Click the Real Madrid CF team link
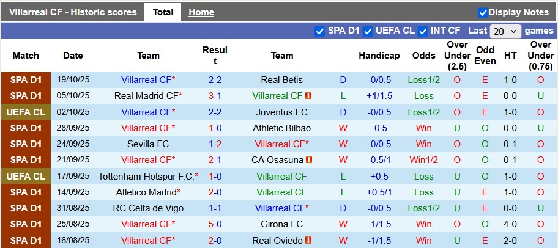Viewport: 558px width, 248px height. [x=146, y=96]
